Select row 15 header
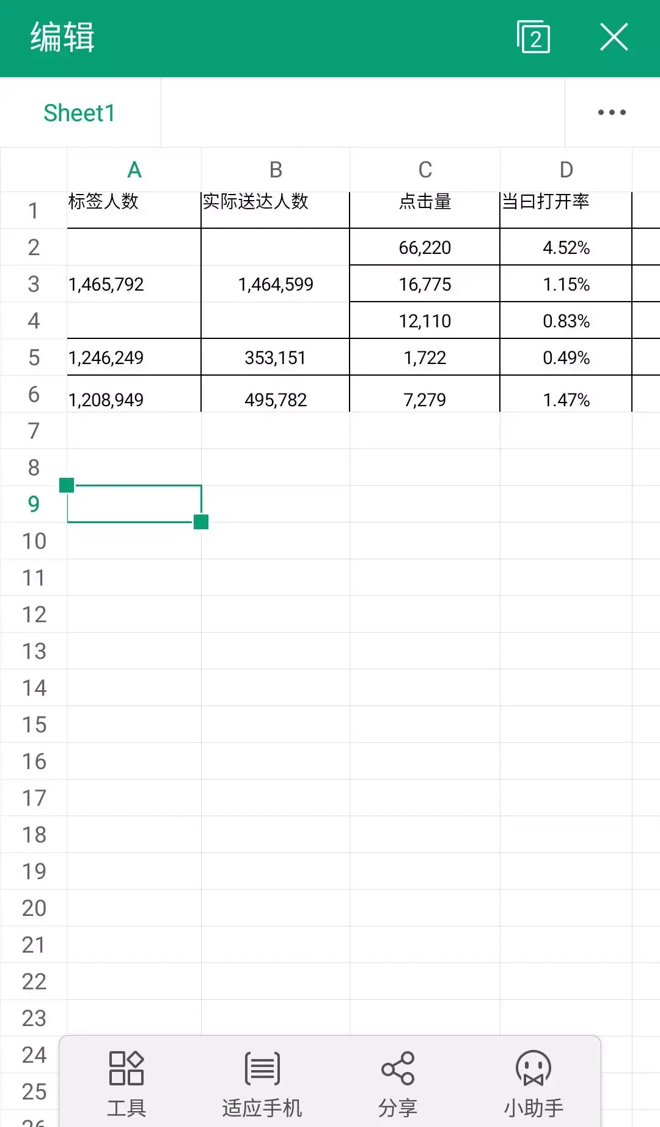The height and width of the screenshot is (1127, 660). 34,724
